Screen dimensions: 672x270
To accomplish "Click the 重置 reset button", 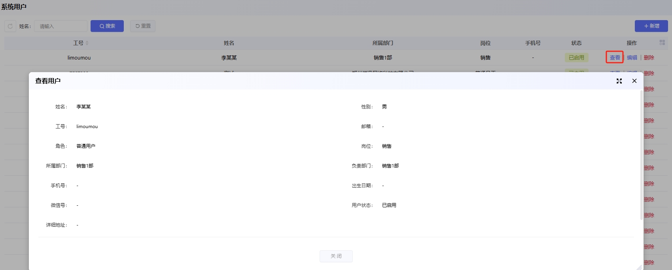I will point(143,26).
